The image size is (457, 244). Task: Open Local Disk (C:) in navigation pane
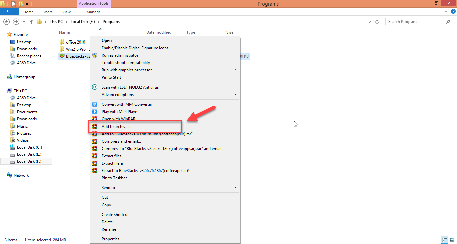[29, 147]
